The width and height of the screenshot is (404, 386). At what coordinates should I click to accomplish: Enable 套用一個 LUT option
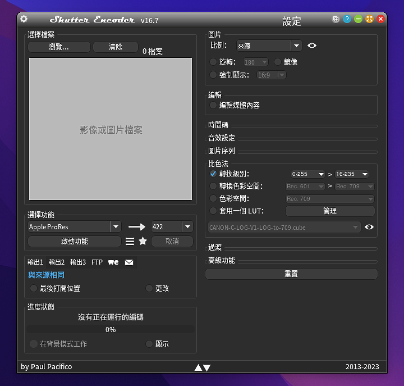pos(213,211)
